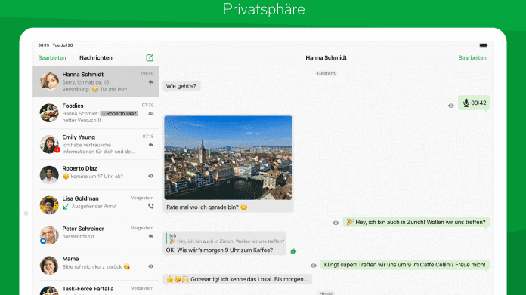Tap the read eye icon in Roberto Diaz row
Screen dimensions: 526x295
click(151, 176)
